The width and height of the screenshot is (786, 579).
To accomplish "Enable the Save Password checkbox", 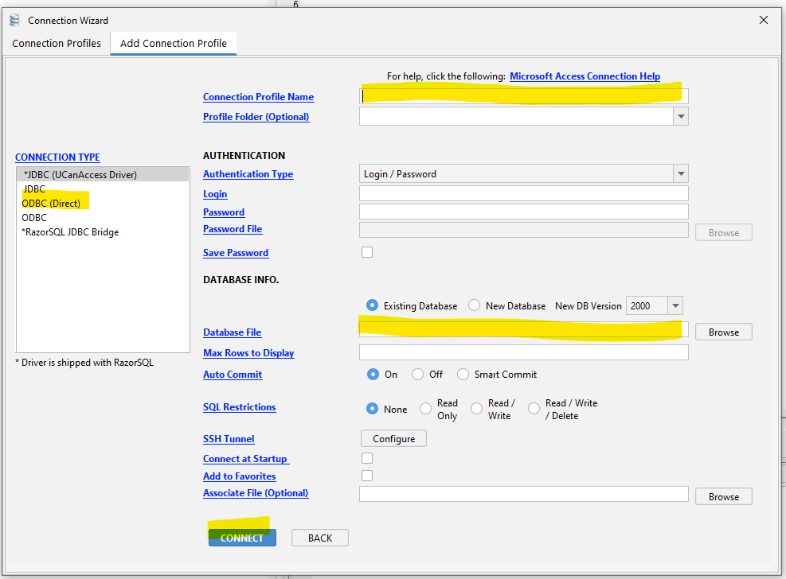I will coord(367,252).
